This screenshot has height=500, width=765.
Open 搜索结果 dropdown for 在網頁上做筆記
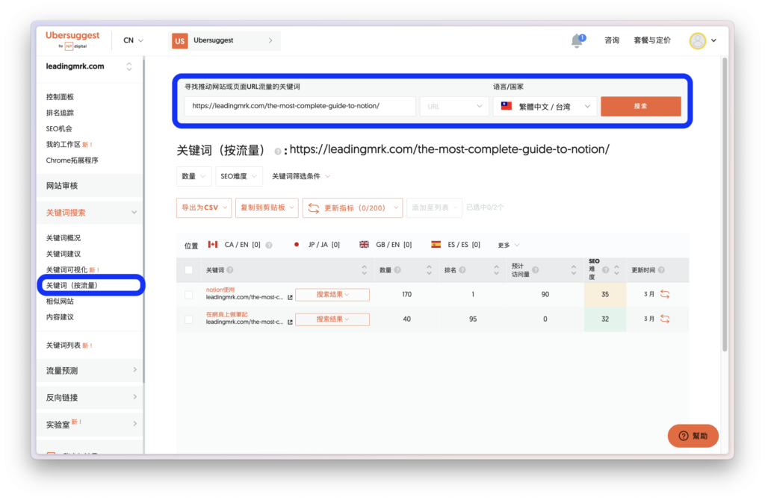332,319
